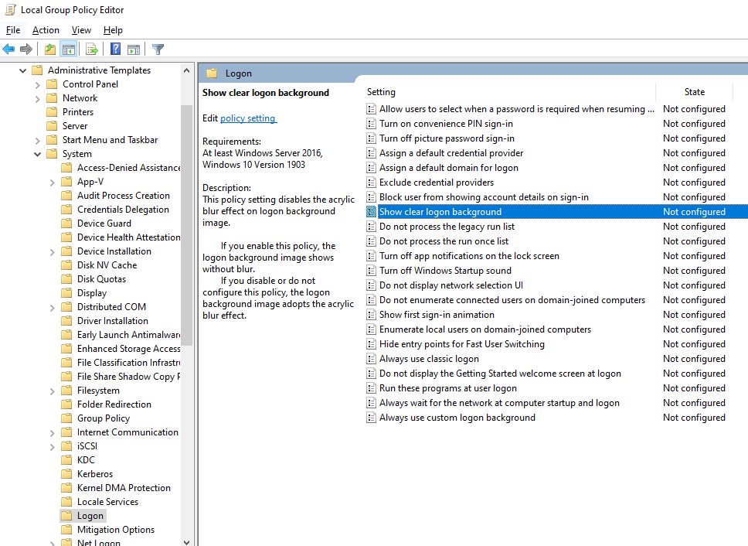This screenshot has height=546, width=748.
Task: Click policy icon beside Show first sign-in animation
Action: coord(371,315)
